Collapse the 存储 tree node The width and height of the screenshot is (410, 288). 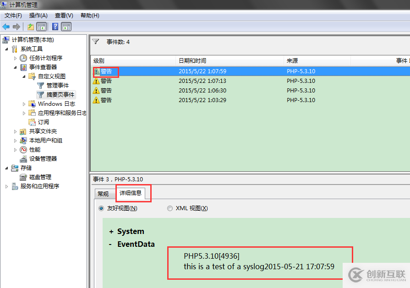tap(6, 168)
